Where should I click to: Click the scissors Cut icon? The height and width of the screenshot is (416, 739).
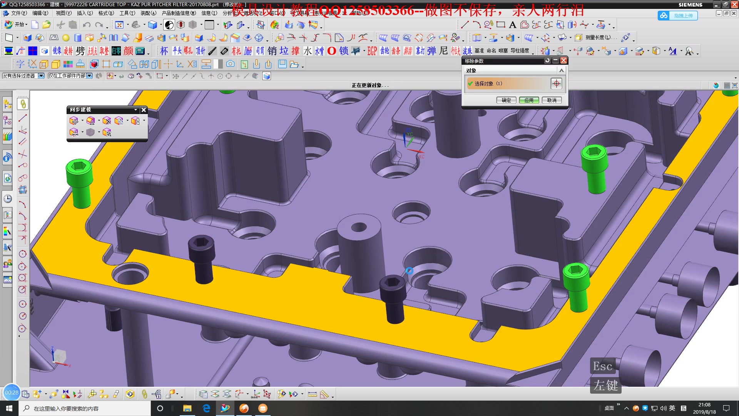60,25
